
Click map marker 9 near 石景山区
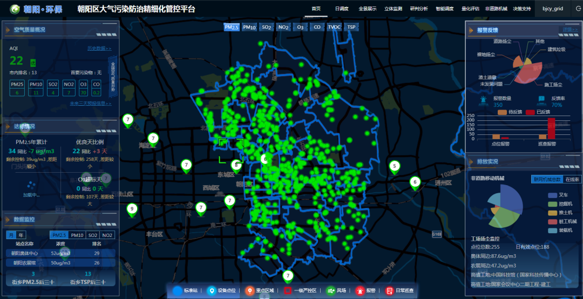pyautogui.click(x=132, y=210)
